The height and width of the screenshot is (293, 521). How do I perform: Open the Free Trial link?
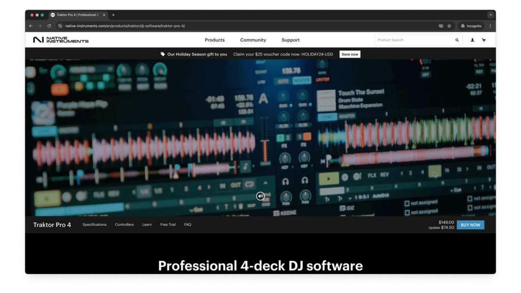point(168,224)
